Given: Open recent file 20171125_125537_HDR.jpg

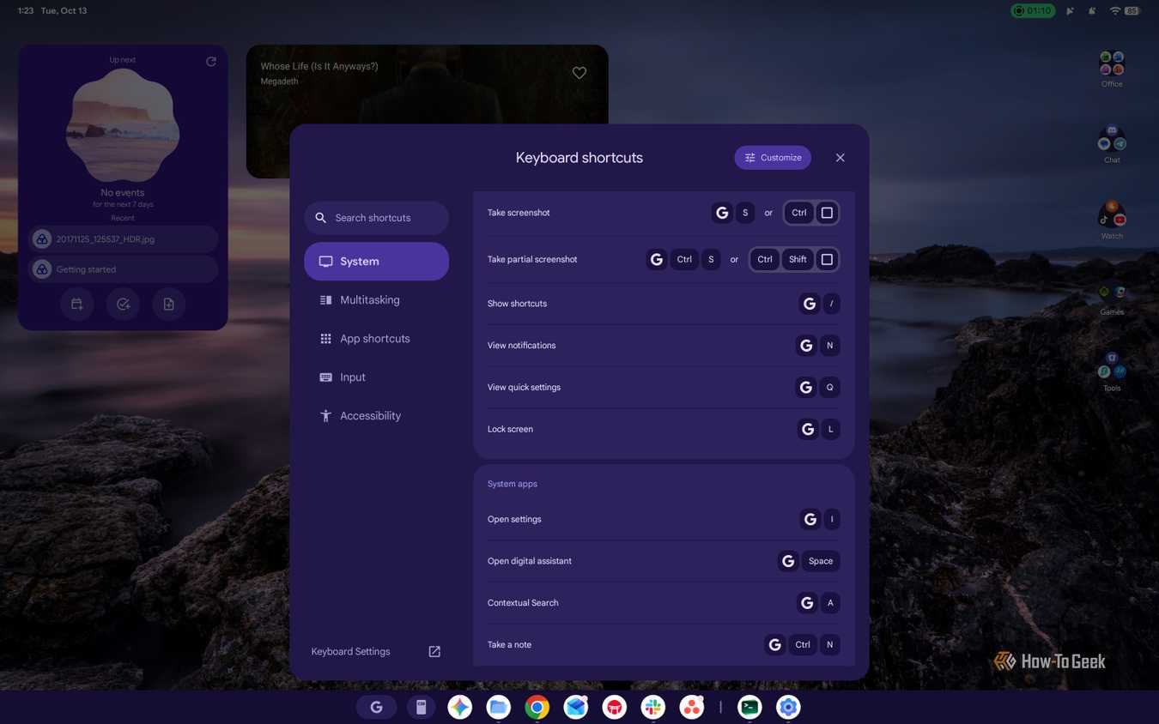Looking at the screenshot, I should [x=123, y=239].
